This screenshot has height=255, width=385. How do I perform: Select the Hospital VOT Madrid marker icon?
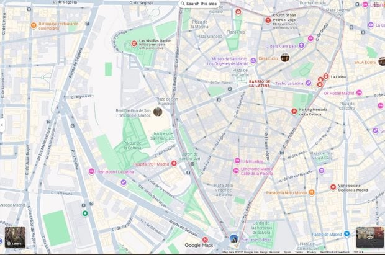tap(174, 163)
